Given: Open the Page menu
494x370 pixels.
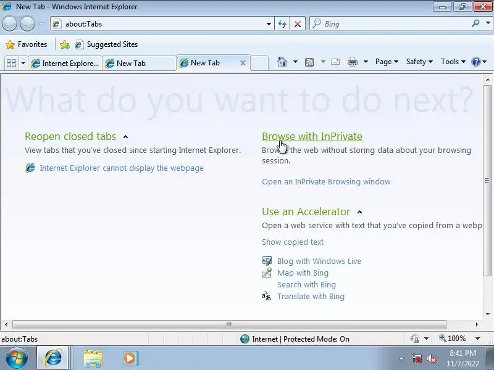Looking at the screenshot, I should click(387, 62).
